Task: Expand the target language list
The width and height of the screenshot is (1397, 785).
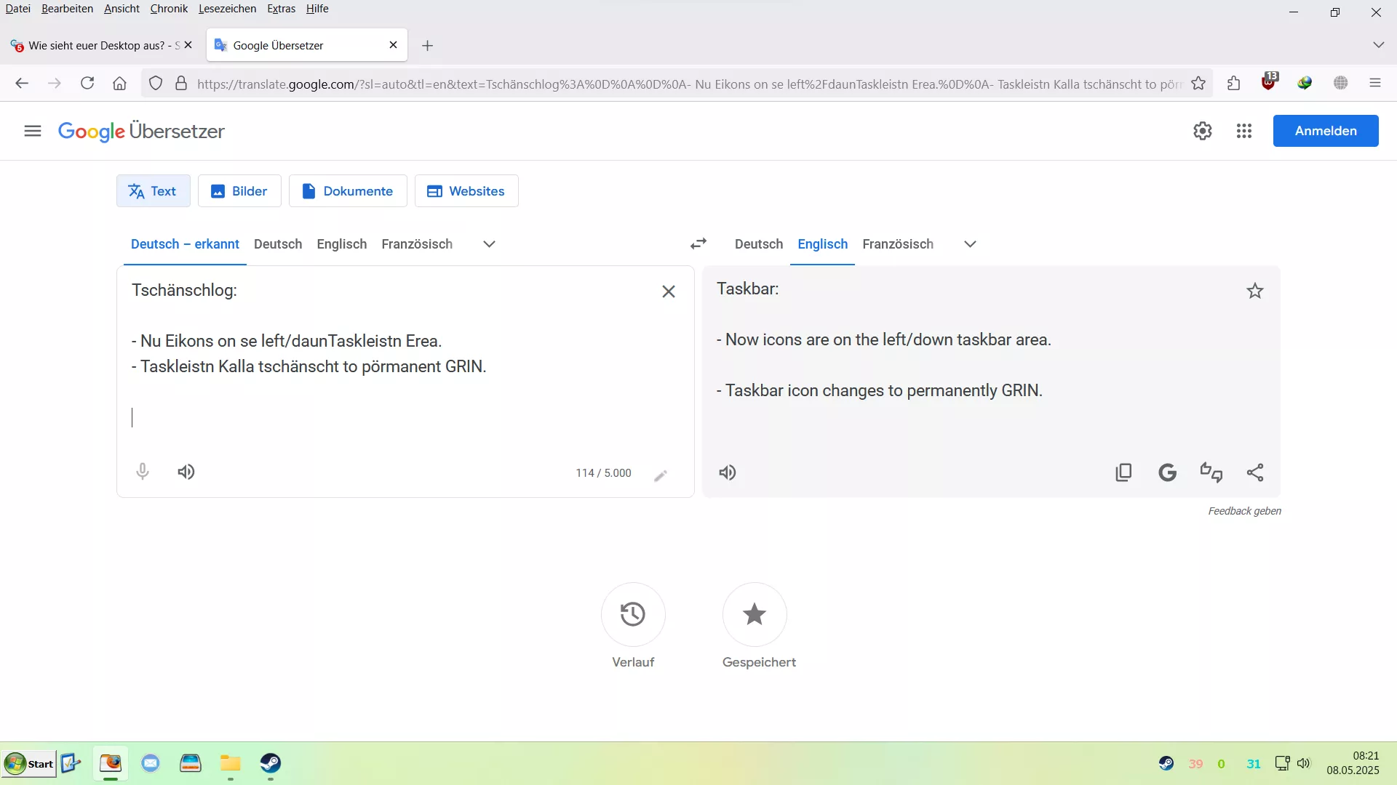Action: pos(970,244)
